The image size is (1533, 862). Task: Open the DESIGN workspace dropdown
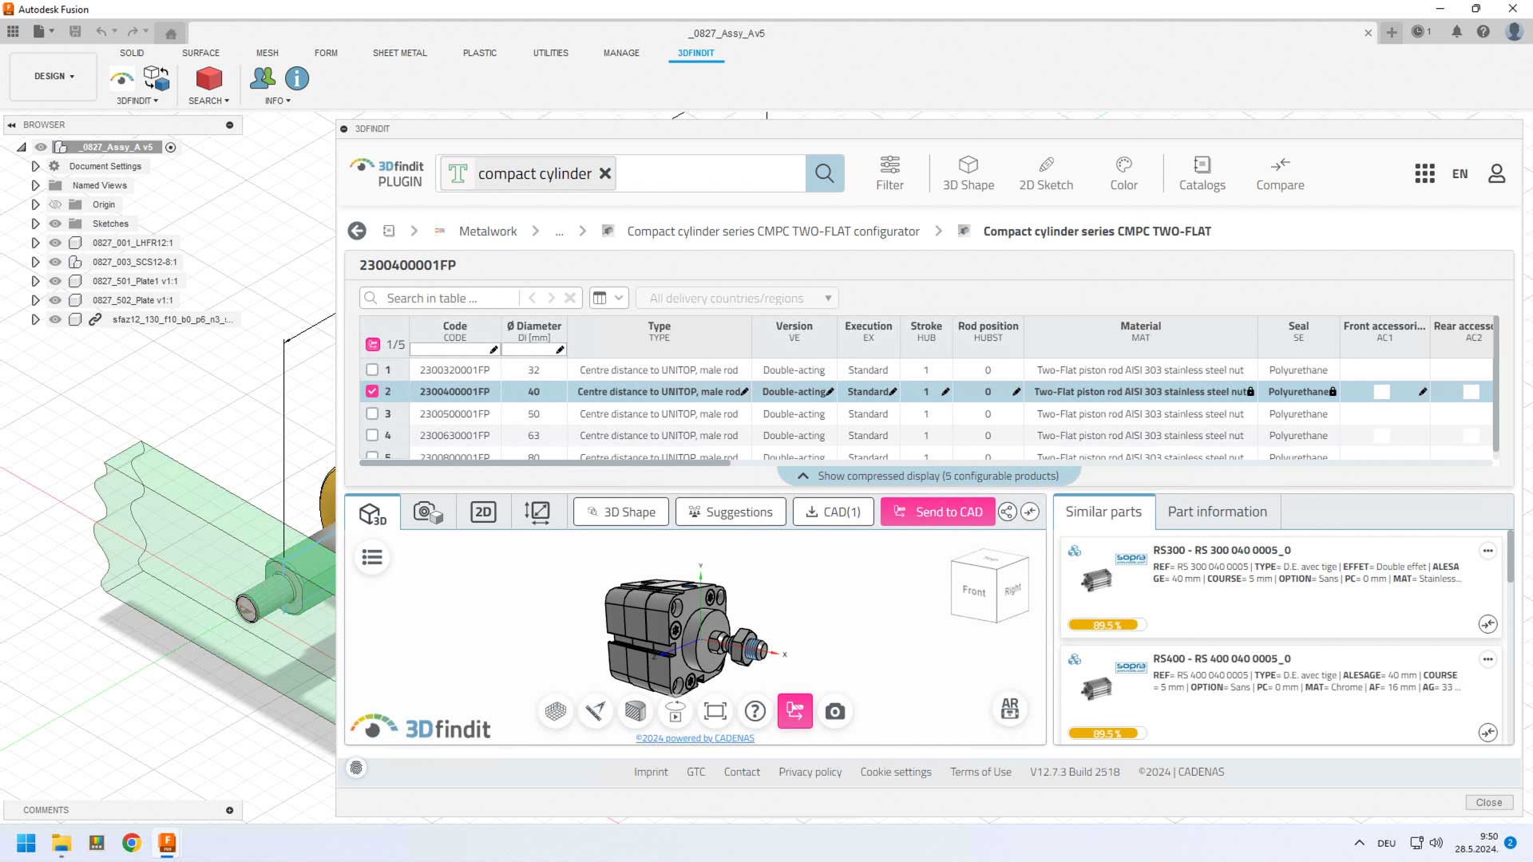click(53, 76)
